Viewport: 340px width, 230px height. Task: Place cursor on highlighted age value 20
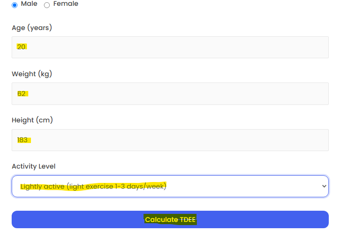click(x=21, y=47)
